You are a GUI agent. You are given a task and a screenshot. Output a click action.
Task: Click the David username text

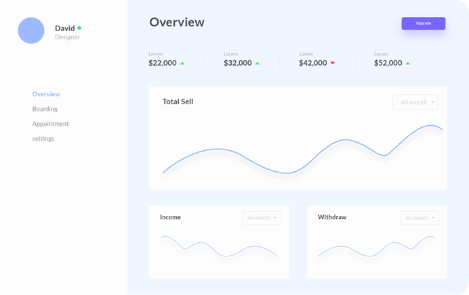(65, 28)
